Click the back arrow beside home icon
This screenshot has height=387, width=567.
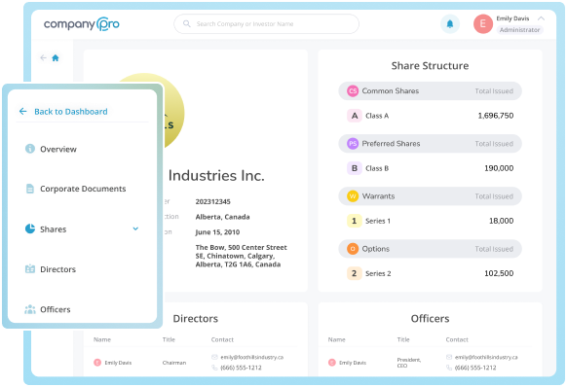(x=44, y=57)
